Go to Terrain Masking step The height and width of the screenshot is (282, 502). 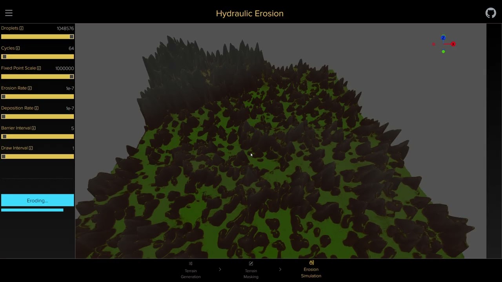(x=251, y=270)
